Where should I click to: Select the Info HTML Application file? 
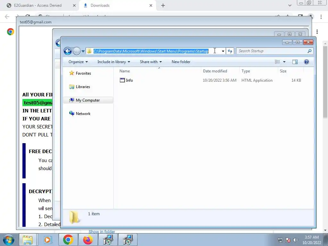tap(210, 80)
